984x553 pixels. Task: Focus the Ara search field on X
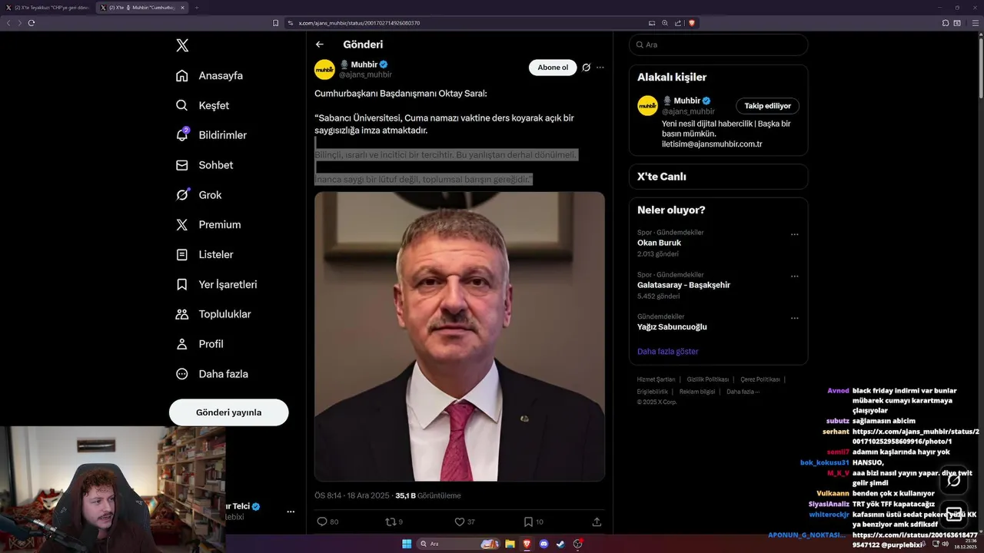[719, 45]
